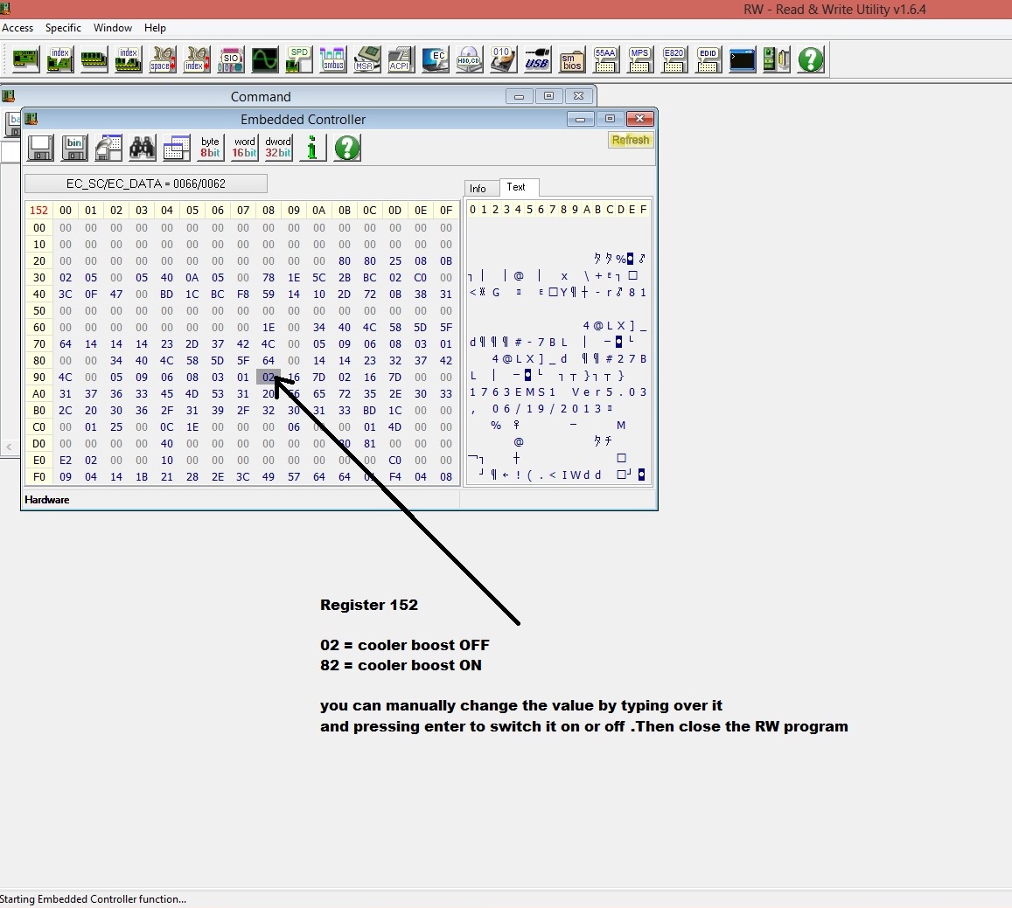Open the Help menu
Image resolution: width=1012 pixels, height=908 pixels.
click(155, 28)
